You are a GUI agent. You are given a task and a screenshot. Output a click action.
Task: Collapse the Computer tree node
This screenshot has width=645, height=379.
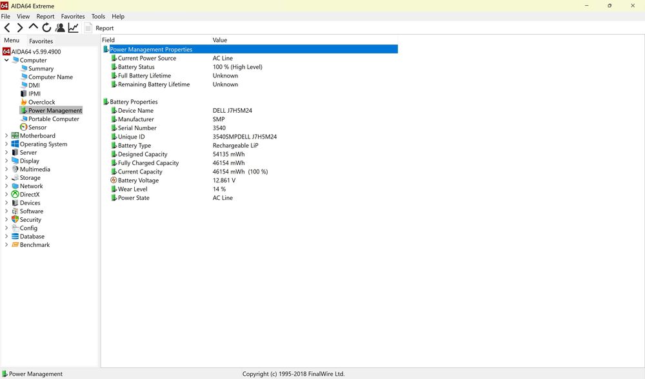point(6,60)
